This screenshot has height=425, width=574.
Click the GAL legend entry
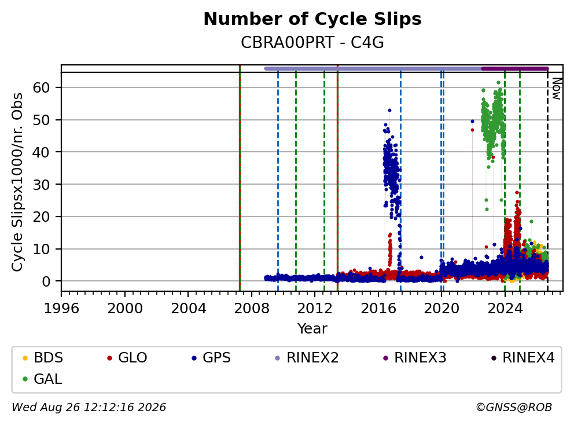click(42, 379)
